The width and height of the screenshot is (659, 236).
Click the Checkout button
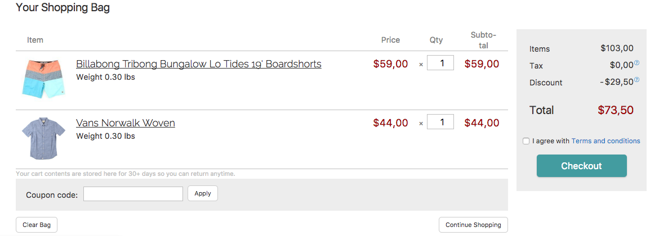click(581, 166)
